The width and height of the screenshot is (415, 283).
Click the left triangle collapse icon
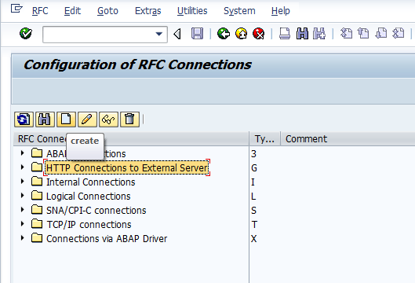pyautogui.click(x=177, y=34)
